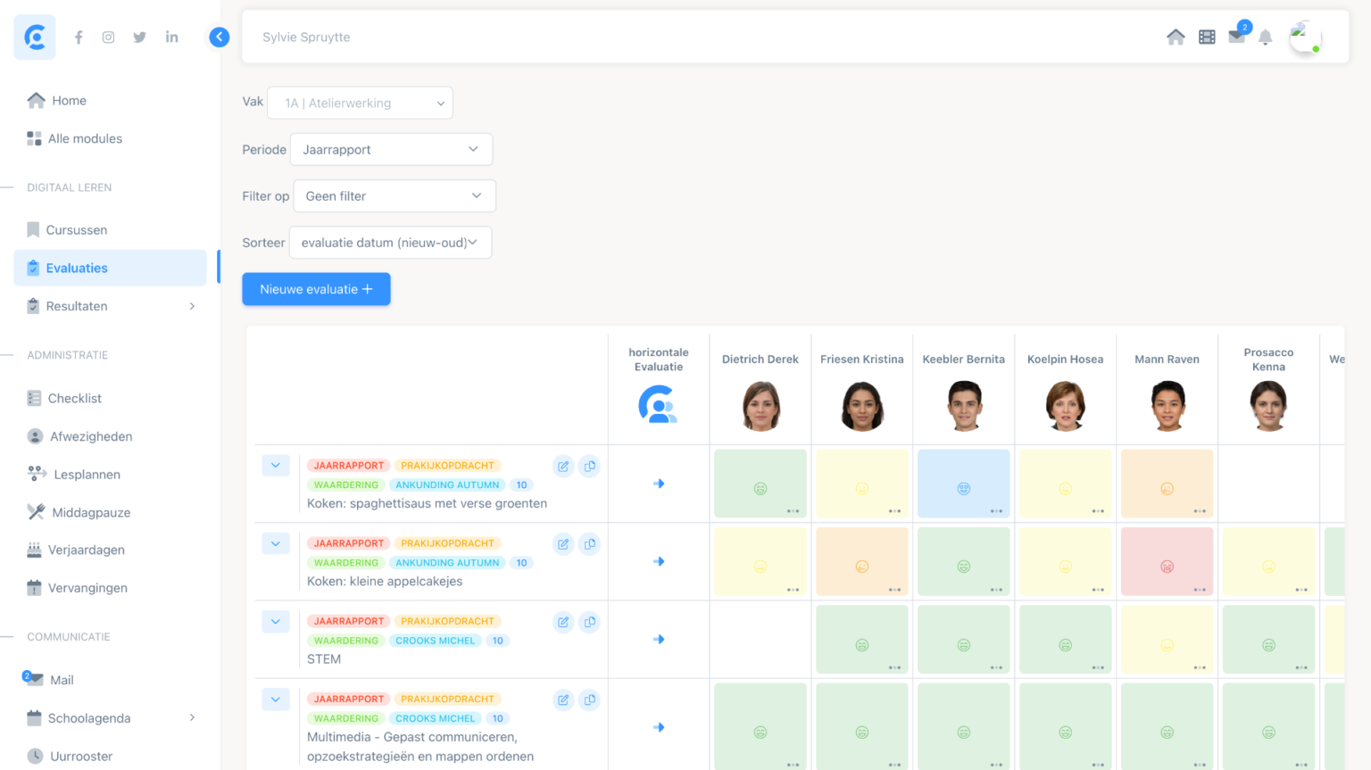The width and height of the screenshot is (1371, 770).
Task: Open the Filter op dropdown
Action: click(394, 196)
